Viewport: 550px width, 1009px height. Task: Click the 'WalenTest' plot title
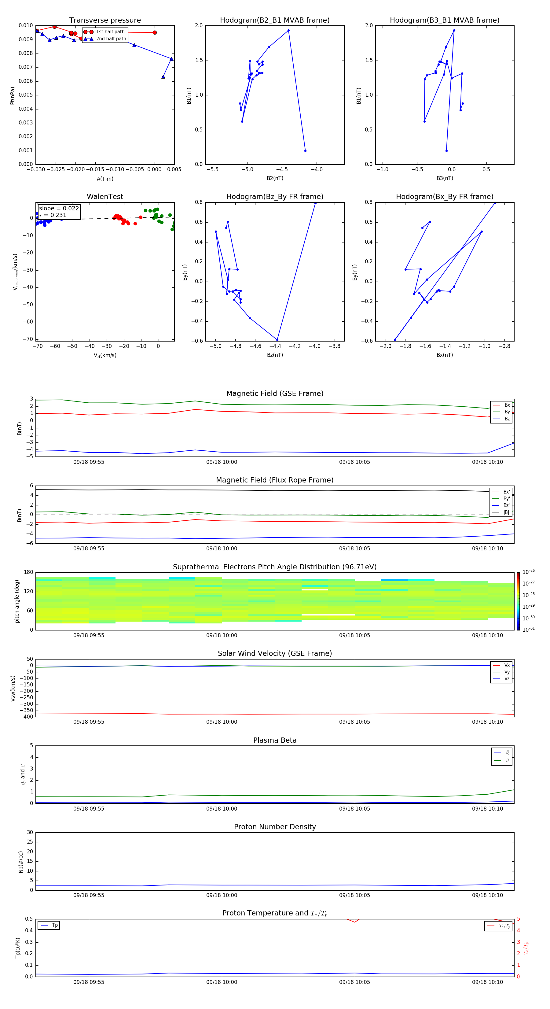(x=105, y=197)
